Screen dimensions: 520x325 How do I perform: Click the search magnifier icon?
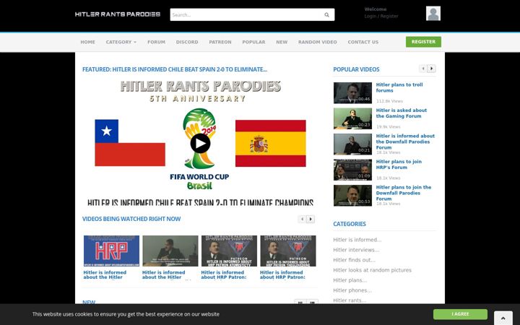coord(326,15)
